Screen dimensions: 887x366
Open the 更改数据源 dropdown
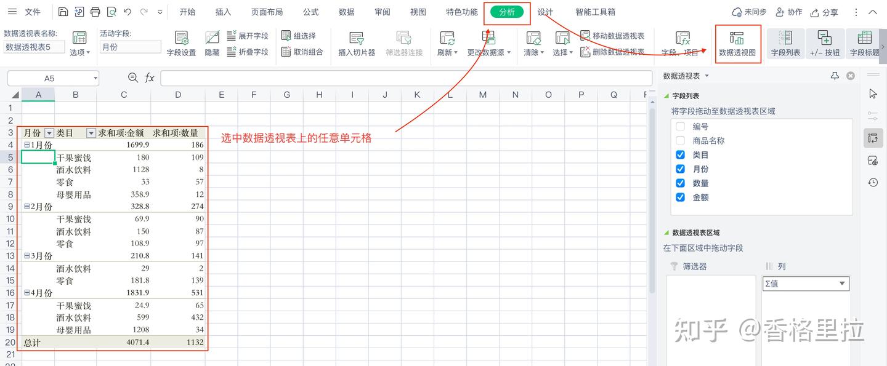point(489,52)
